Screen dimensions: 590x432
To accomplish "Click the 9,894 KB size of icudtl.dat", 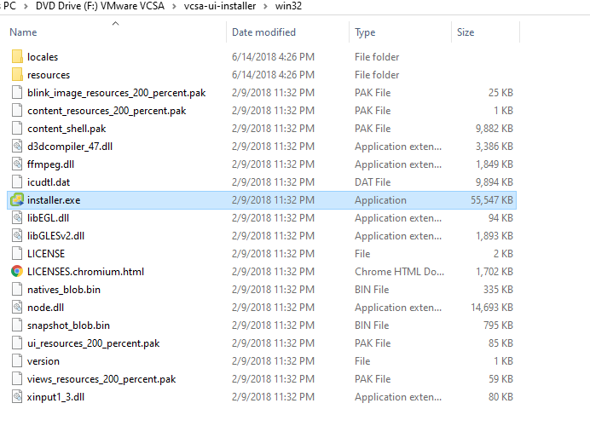I will (494, 182).
